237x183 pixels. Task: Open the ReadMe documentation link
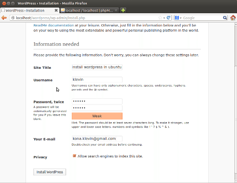click(x=54, y=25)
